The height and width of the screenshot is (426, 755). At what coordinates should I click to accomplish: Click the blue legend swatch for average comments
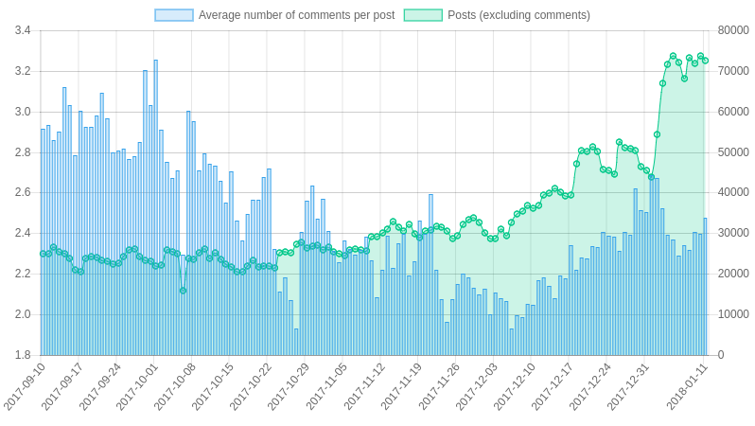(x=174, y=15)
